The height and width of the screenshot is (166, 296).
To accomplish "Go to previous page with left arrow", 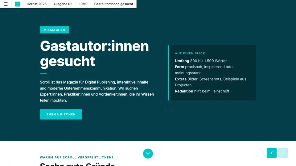I will coord(272,153).
